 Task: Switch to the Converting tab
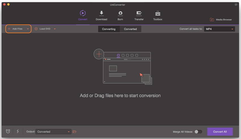point(109,29)
